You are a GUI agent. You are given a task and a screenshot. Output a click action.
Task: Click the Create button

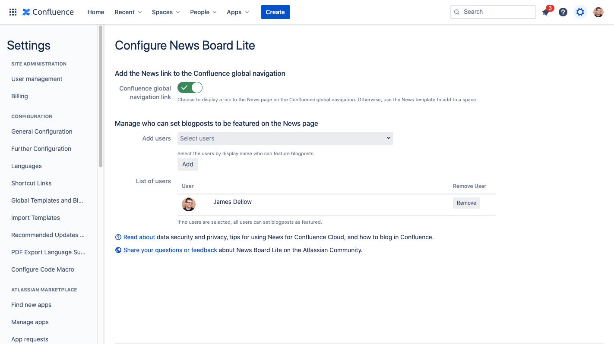275,12
